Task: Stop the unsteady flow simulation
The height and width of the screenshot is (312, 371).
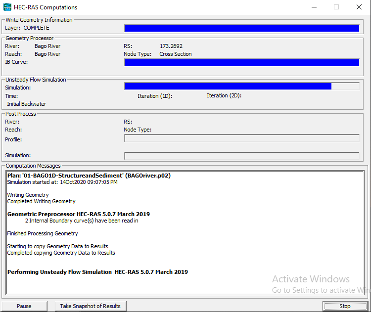Action: point(345,306)
